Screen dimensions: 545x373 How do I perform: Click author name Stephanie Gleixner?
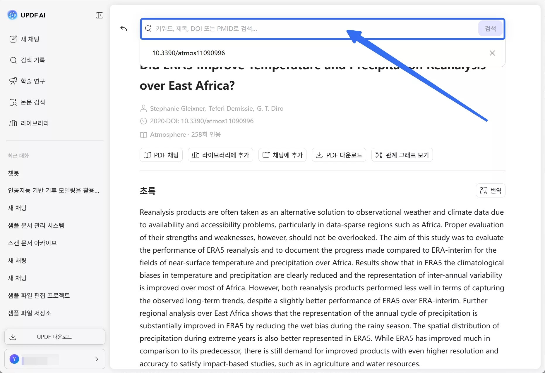[178, 108]
